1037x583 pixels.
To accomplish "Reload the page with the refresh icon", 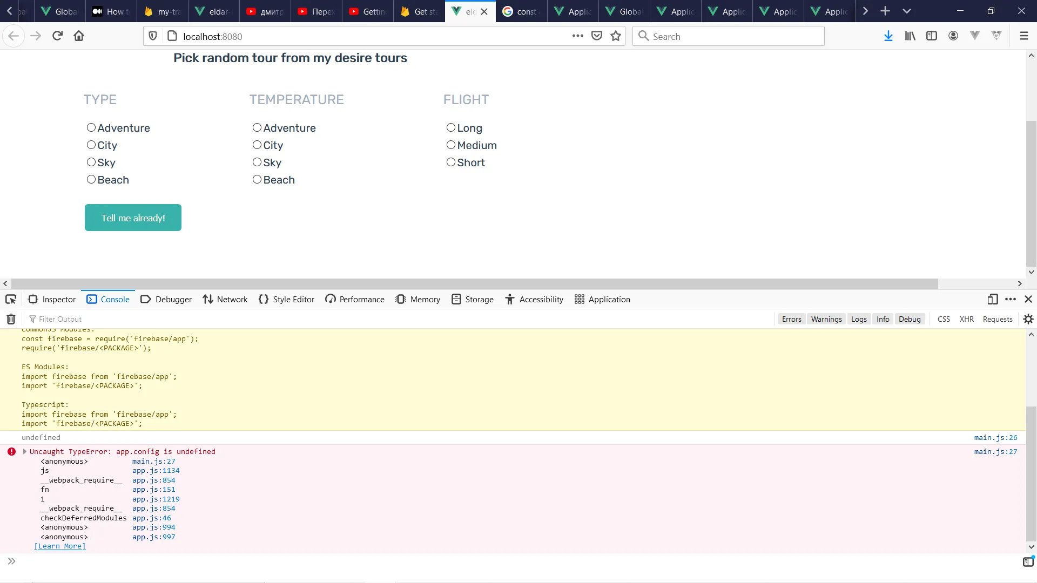I will (x=57, y=36).
